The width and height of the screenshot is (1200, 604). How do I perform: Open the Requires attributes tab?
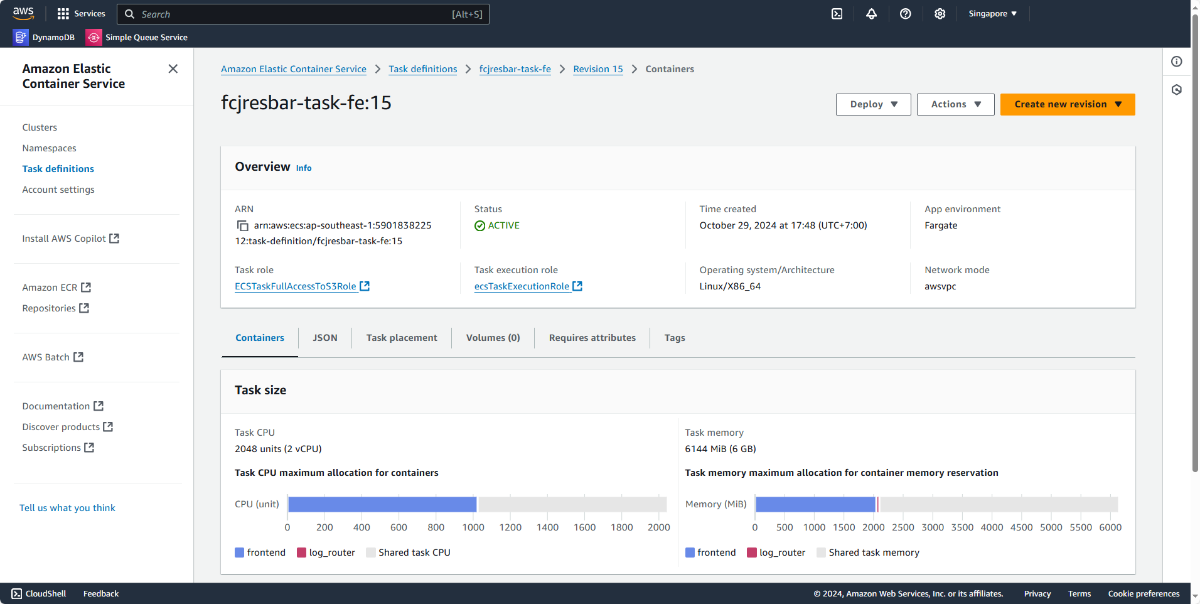[592, 338]
